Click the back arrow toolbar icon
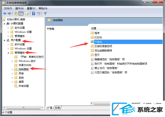 (x=5, y=14)
